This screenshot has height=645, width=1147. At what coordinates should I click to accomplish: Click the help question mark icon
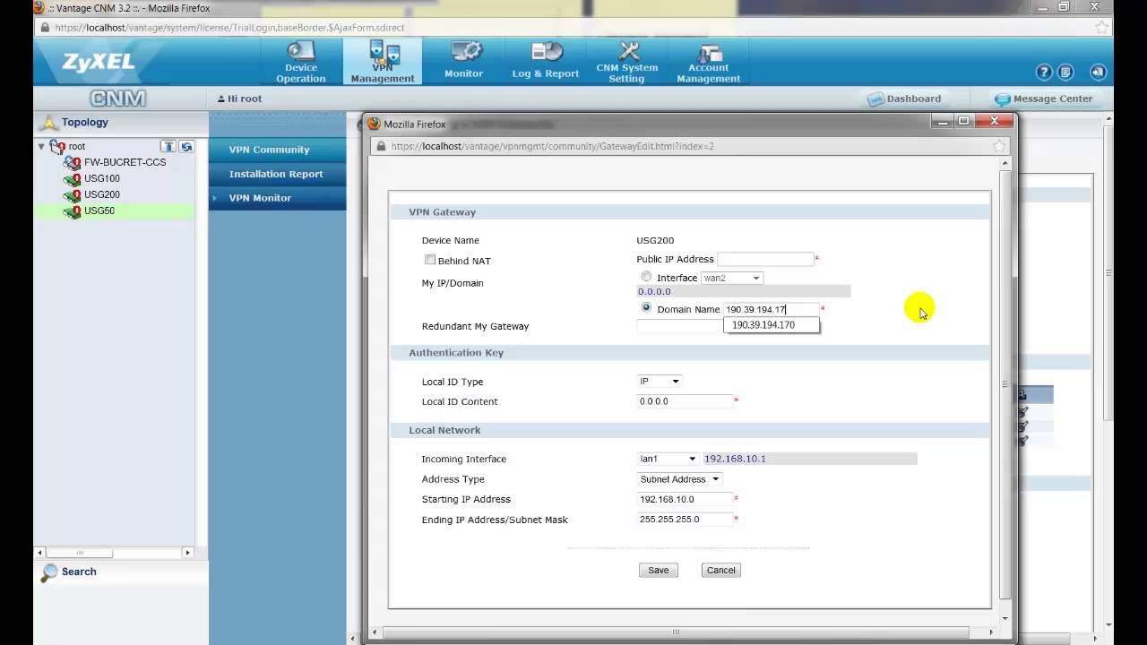1043,73
